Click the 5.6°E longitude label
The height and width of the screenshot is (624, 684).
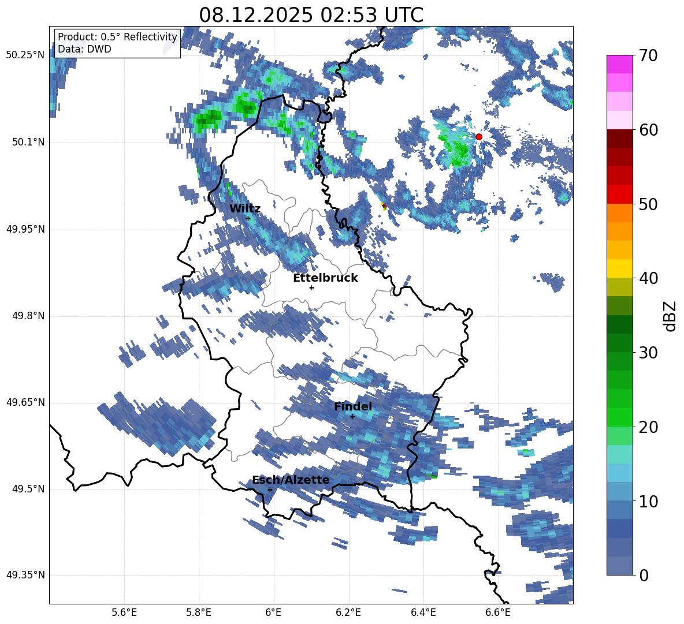(x=124, y=612)
